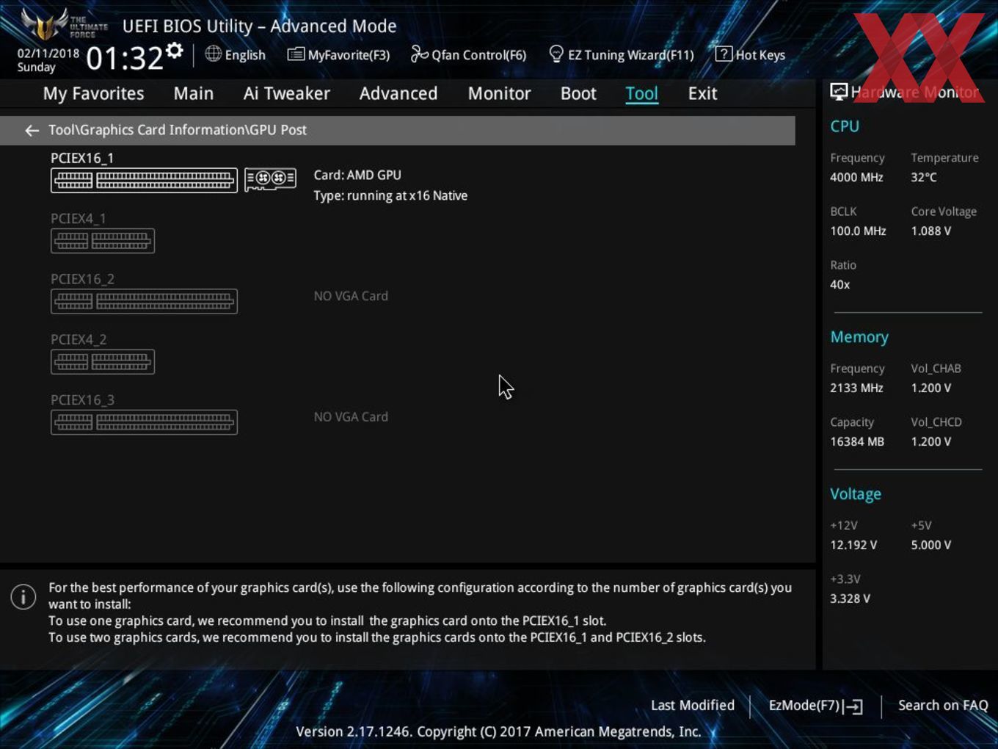Click the EZ Tuning Wizard(F11) label
Viewport: 998px width, 749px height.
click(631, 55)
